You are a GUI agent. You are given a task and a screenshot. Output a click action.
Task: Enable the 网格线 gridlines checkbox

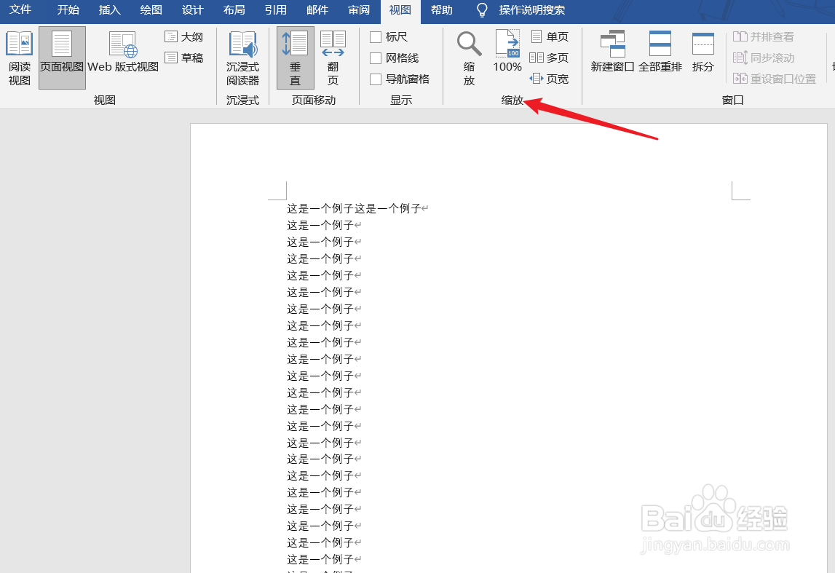[376, 58]
